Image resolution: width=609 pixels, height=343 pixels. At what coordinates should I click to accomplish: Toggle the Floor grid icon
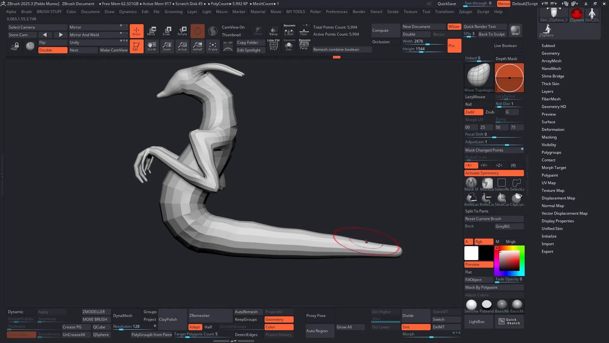pyautogui.click(x=304, y=31)
